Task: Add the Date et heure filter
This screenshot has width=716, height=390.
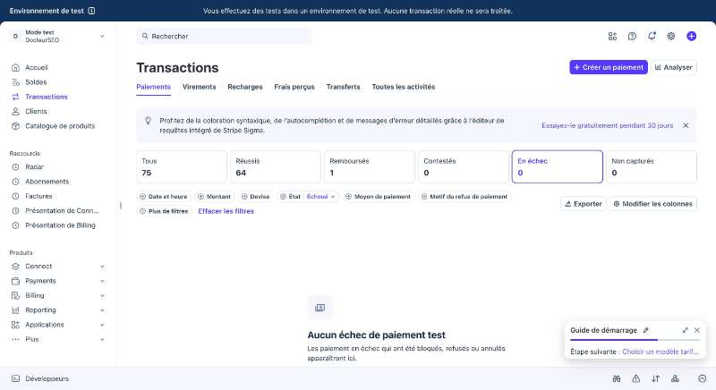Action: (x=164, y=197)
